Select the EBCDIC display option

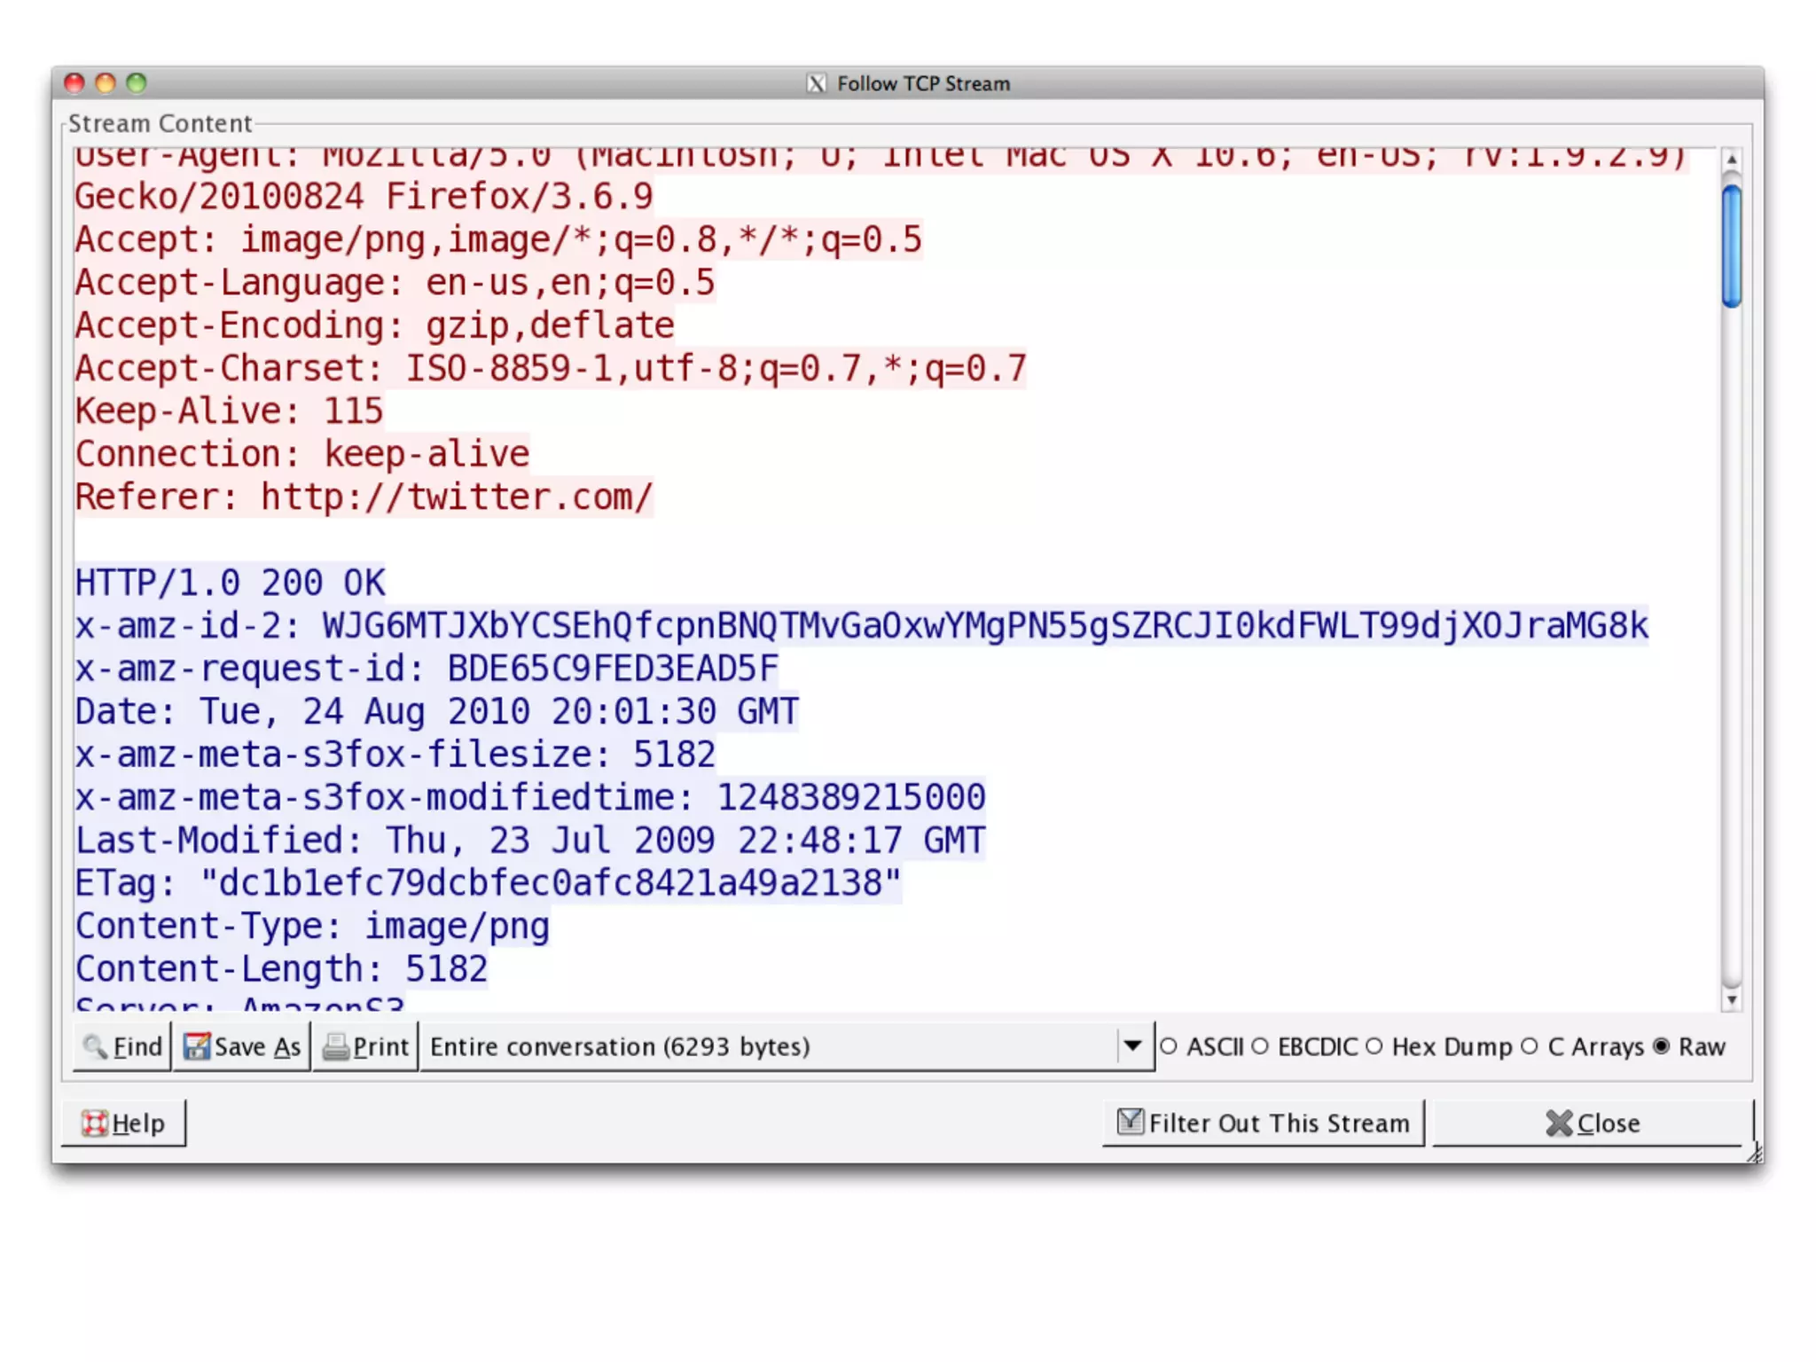coord(1260,1046)
